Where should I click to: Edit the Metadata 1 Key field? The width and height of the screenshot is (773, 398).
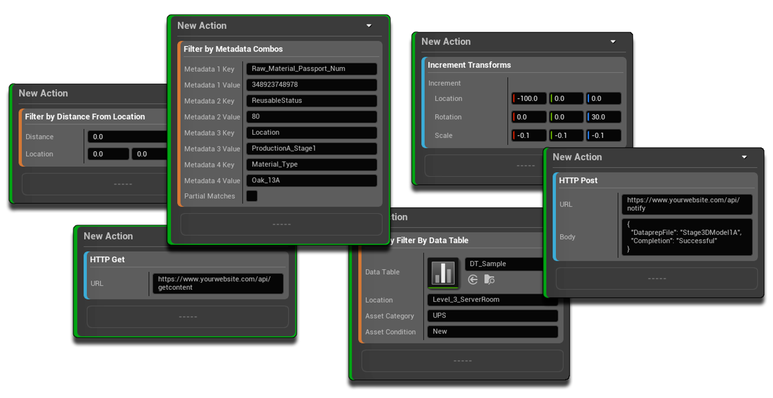pyautogui.click(x=312, y=69)
